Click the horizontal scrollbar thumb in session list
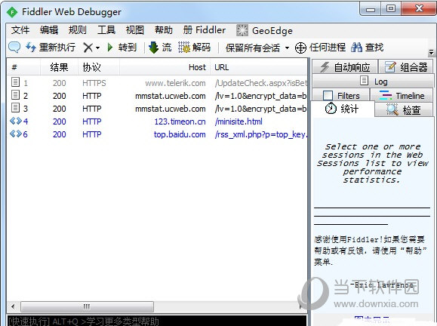Viewport: 437px width, 326px height. point(87,307)
